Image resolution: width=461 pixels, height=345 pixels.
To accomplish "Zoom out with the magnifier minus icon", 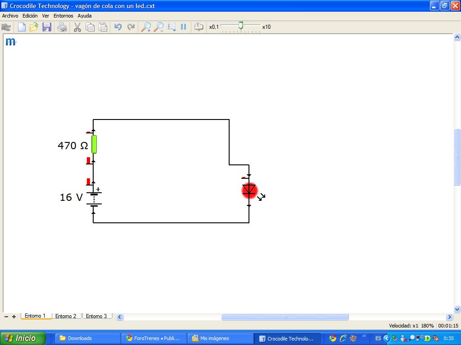I will point(159,27).
